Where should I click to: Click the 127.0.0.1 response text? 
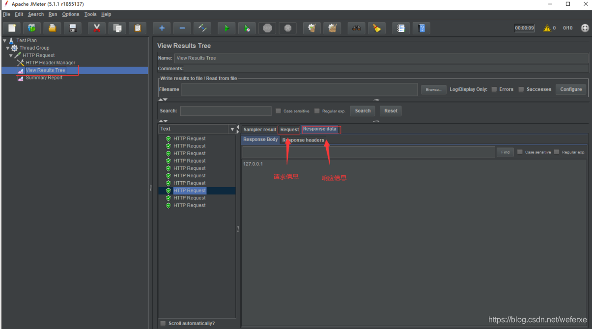[253, 164]
